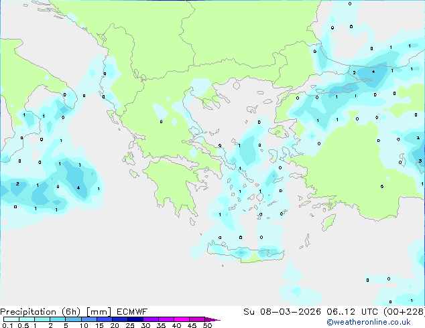Select the legend swatch between 10 and 15
Viewport: 425px width, 328px height.
pyautogui.click(x=88, y=319)
